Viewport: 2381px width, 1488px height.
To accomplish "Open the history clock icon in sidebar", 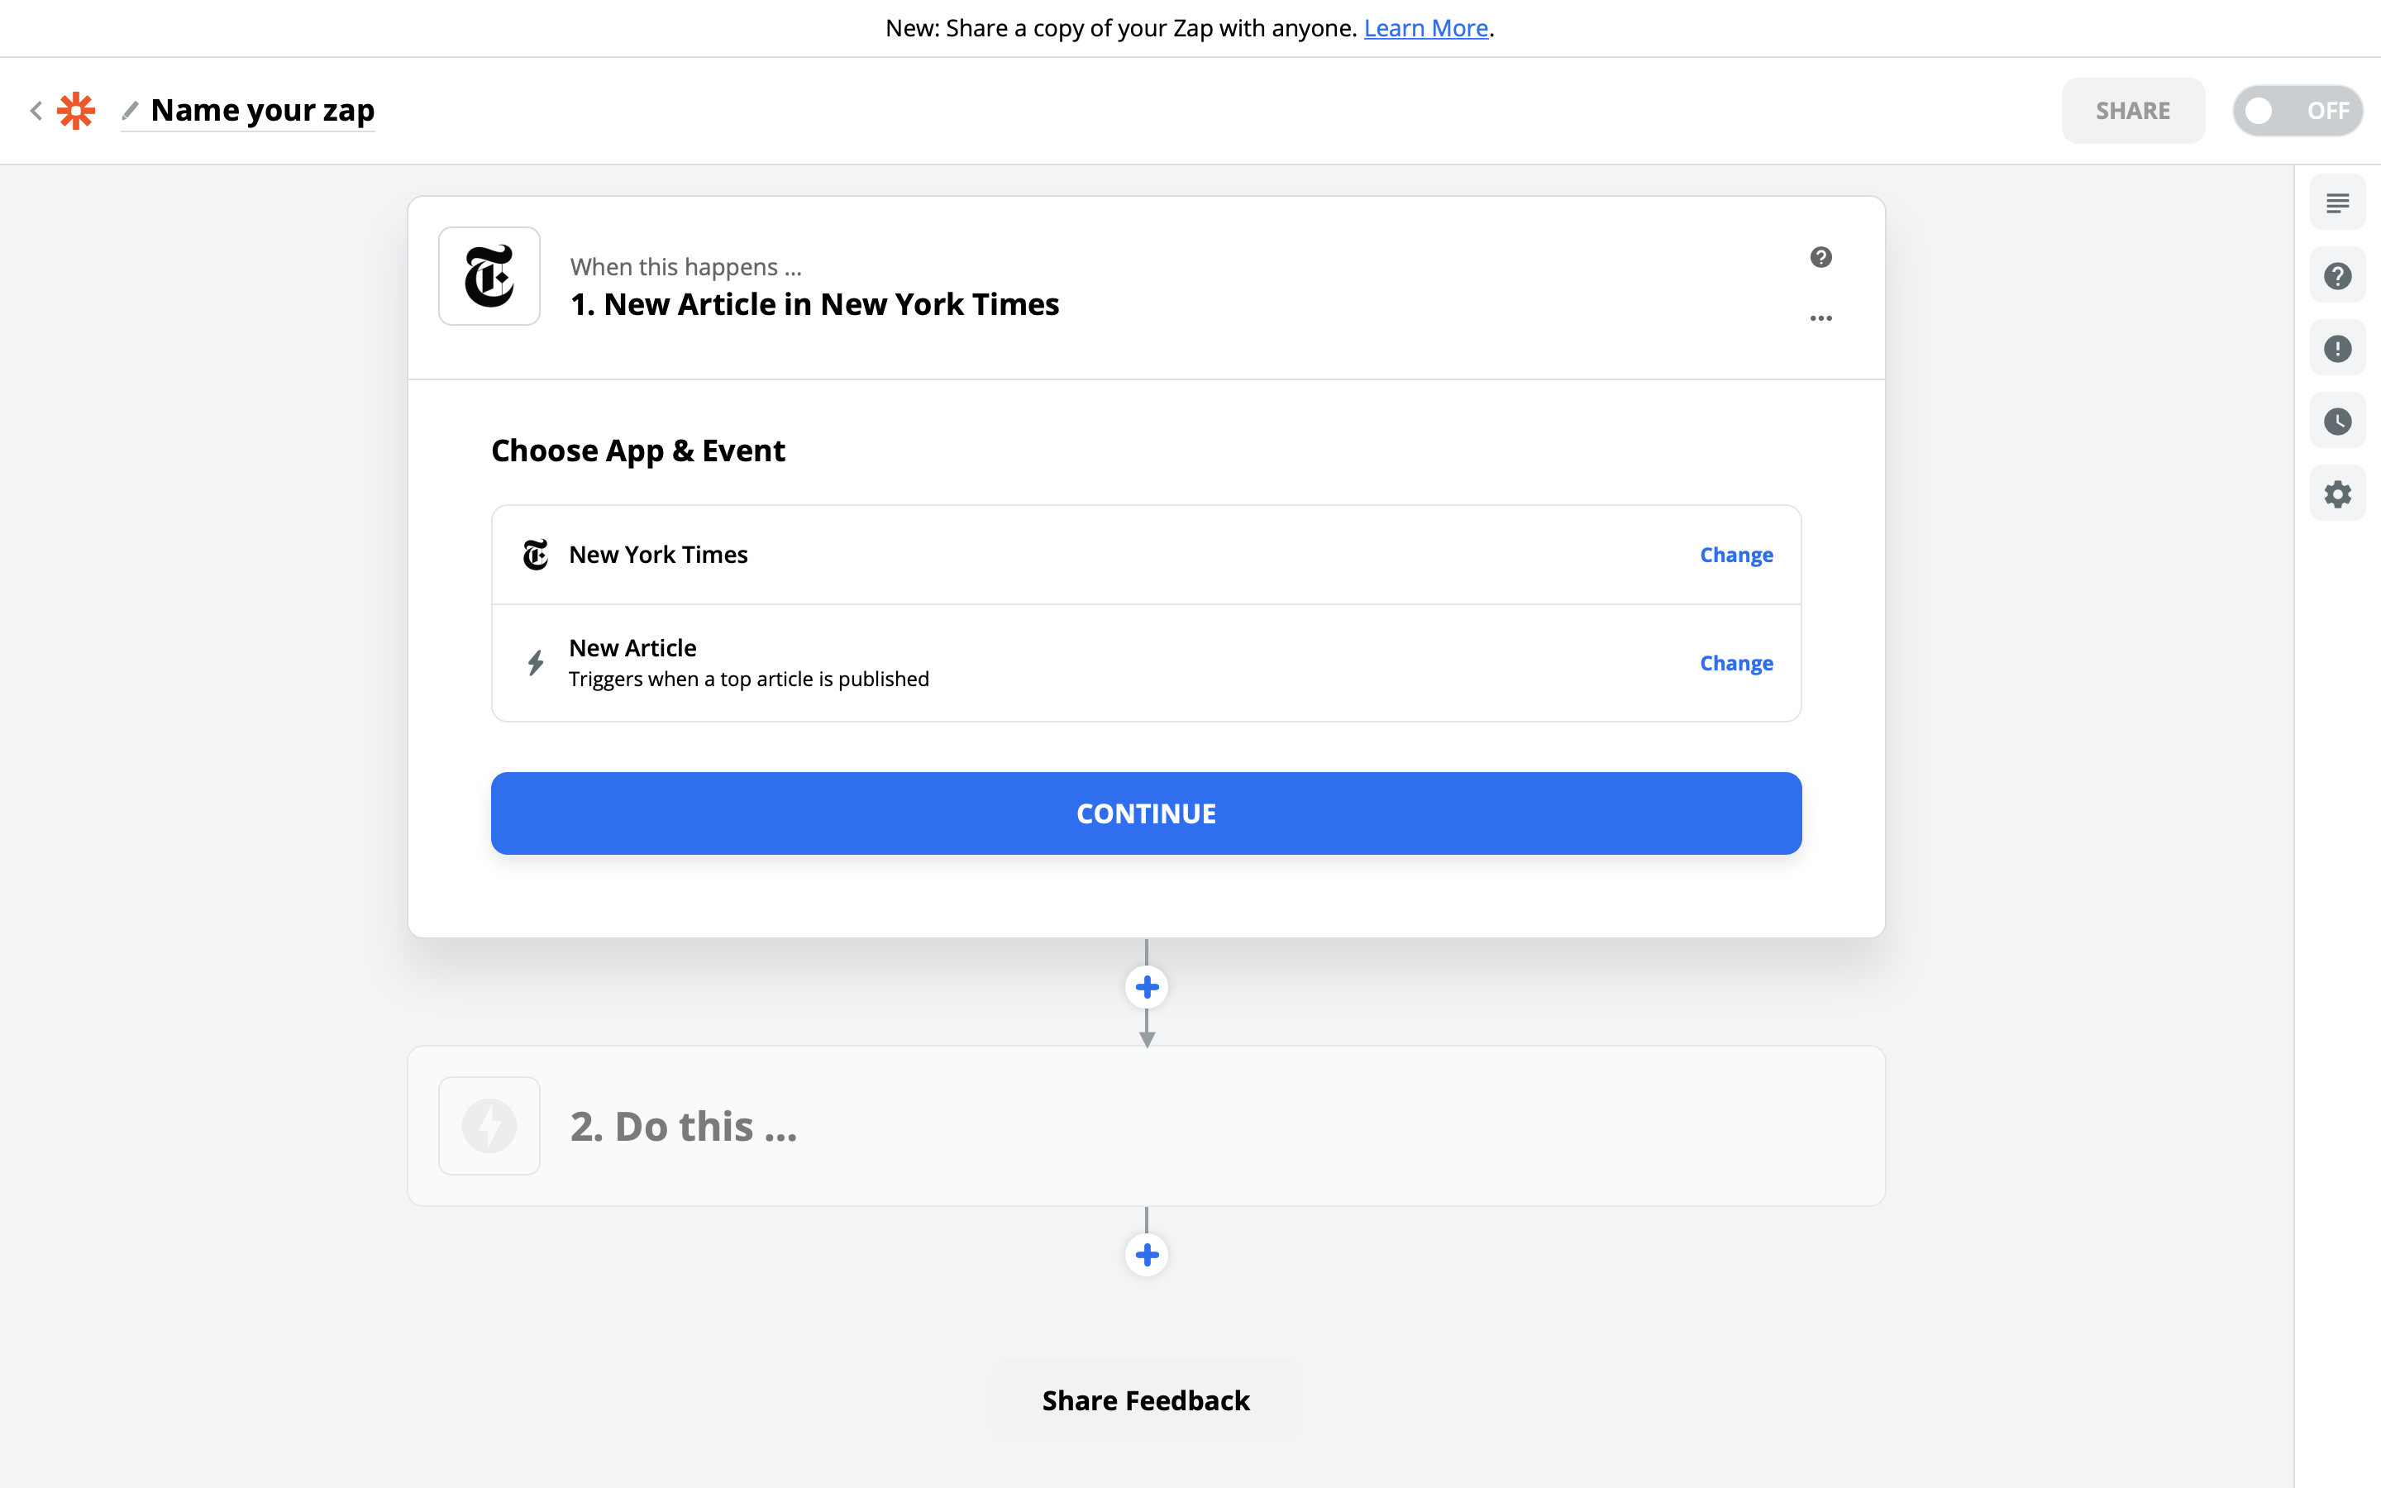I will 2338,422.
